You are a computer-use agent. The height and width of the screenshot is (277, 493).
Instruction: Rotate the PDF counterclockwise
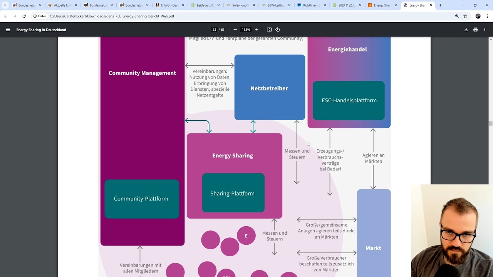coord(277,30)
